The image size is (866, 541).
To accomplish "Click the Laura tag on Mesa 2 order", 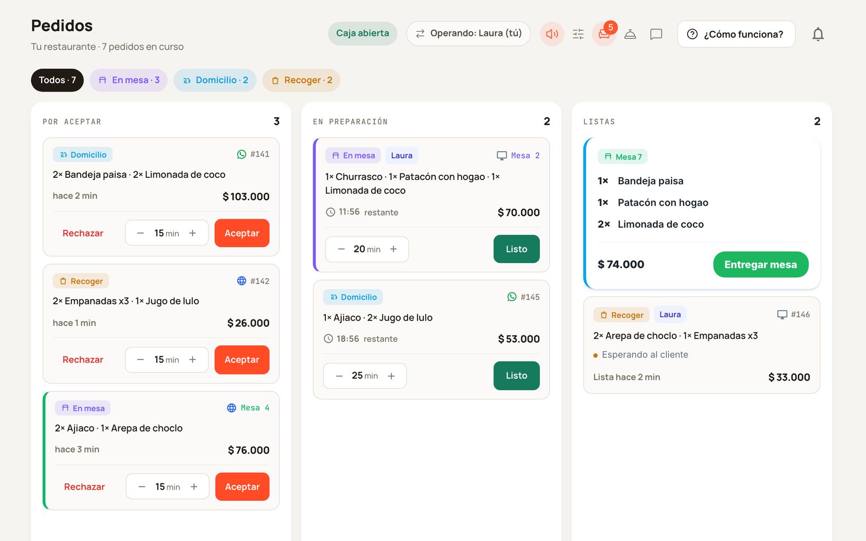I will tap(402, 156).
